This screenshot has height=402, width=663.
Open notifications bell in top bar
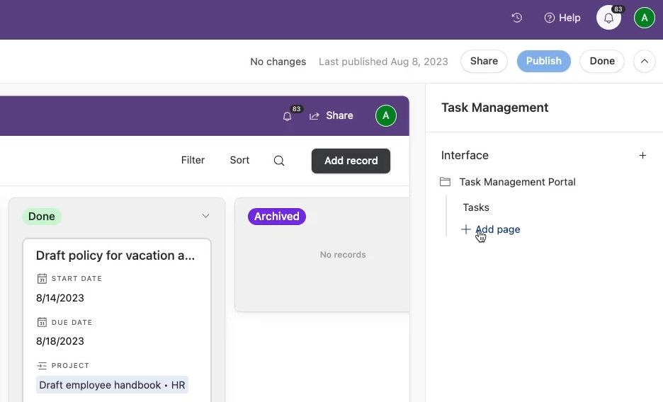[608, 18]
